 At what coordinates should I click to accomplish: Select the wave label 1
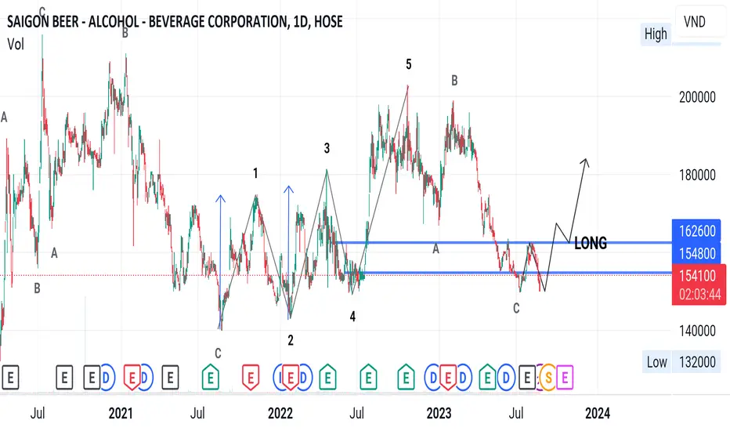(255, 173)
